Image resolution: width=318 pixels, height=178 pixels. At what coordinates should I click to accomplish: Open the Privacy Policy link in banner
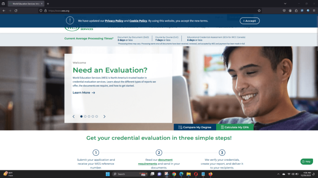pos(114,21)
